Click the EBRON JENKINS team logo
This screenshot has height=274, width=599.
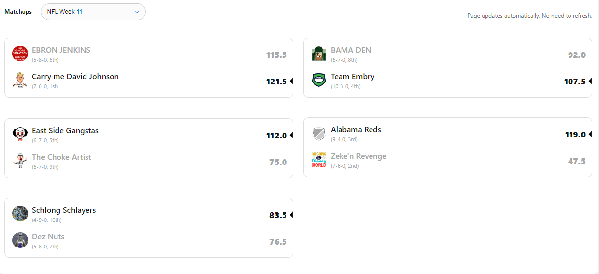20,54
